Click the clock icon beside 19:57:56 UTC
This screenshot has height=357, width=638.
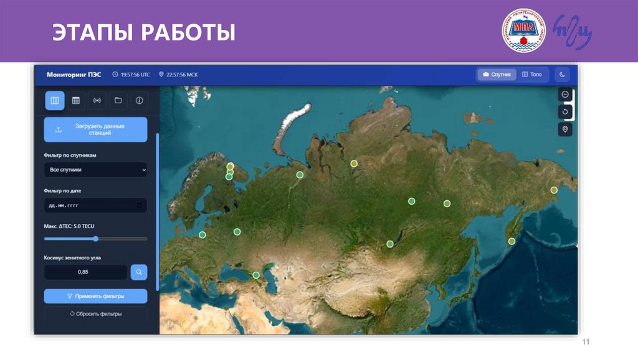pyautogui.click(x=115, y=75)
